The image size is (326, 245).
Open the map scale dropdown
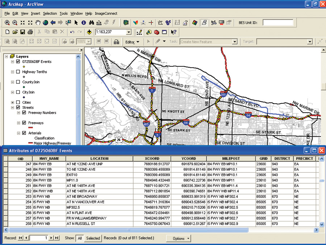point(128,32)
